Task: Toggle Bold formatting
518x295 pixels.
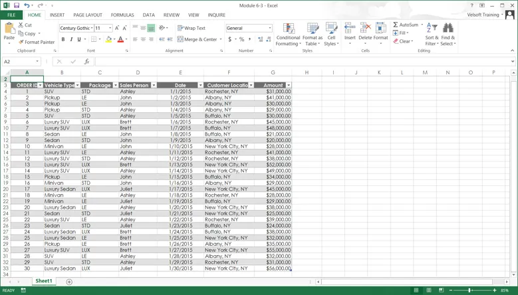Action: pos(63,39)
